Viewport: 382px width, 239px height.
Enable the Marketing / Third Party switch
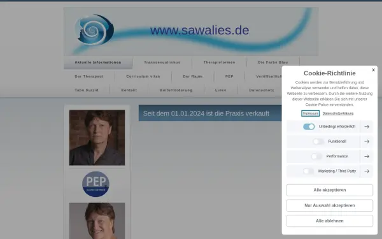(308, 171)
